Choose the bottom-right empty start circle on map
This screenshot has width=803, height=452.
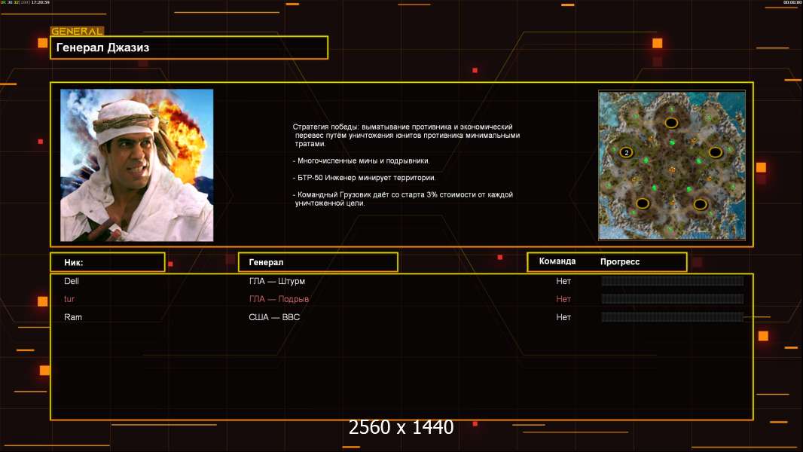click(700, 203)
